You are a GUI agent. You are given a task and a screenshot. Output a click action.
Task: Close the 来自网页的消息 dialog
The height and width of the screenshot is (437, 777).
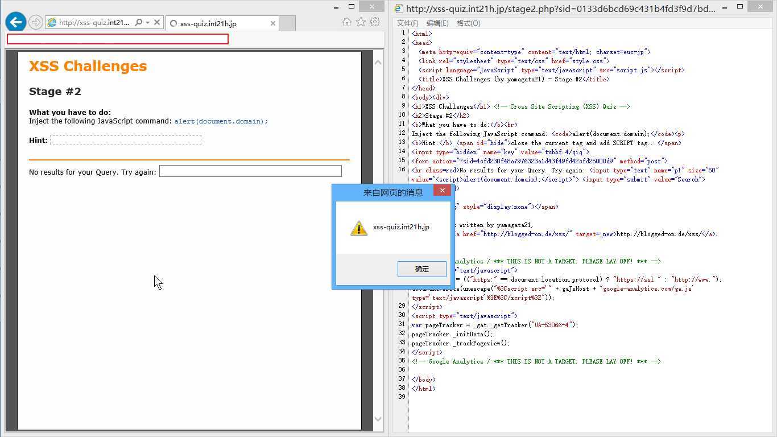[x=442, y=190]
